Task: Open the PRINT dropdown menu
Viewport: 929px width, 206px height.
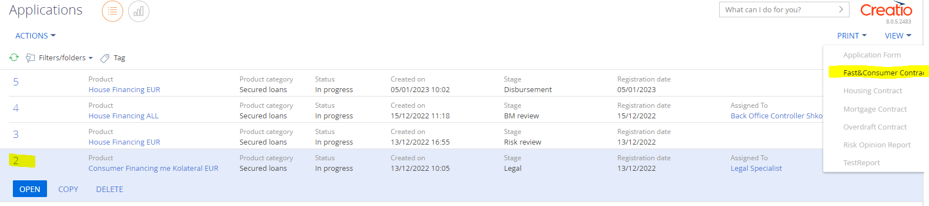Action: [852, 36]
